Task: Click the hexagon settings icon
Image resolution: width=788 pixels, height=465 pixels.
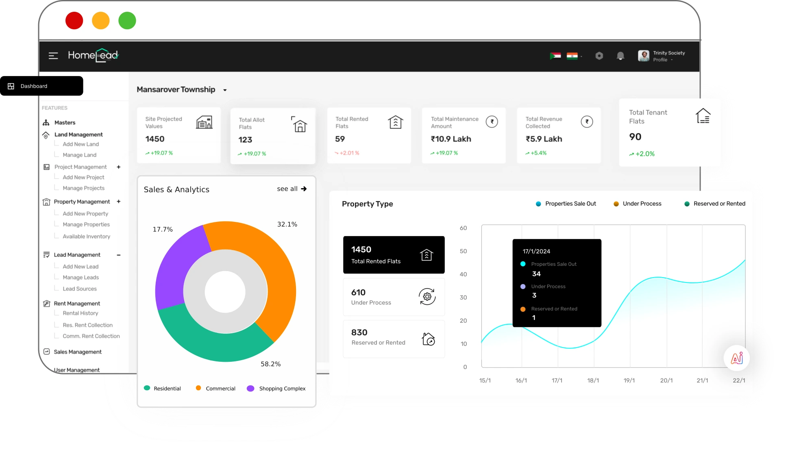Action: pyautogui.click(x=599, y=56)
